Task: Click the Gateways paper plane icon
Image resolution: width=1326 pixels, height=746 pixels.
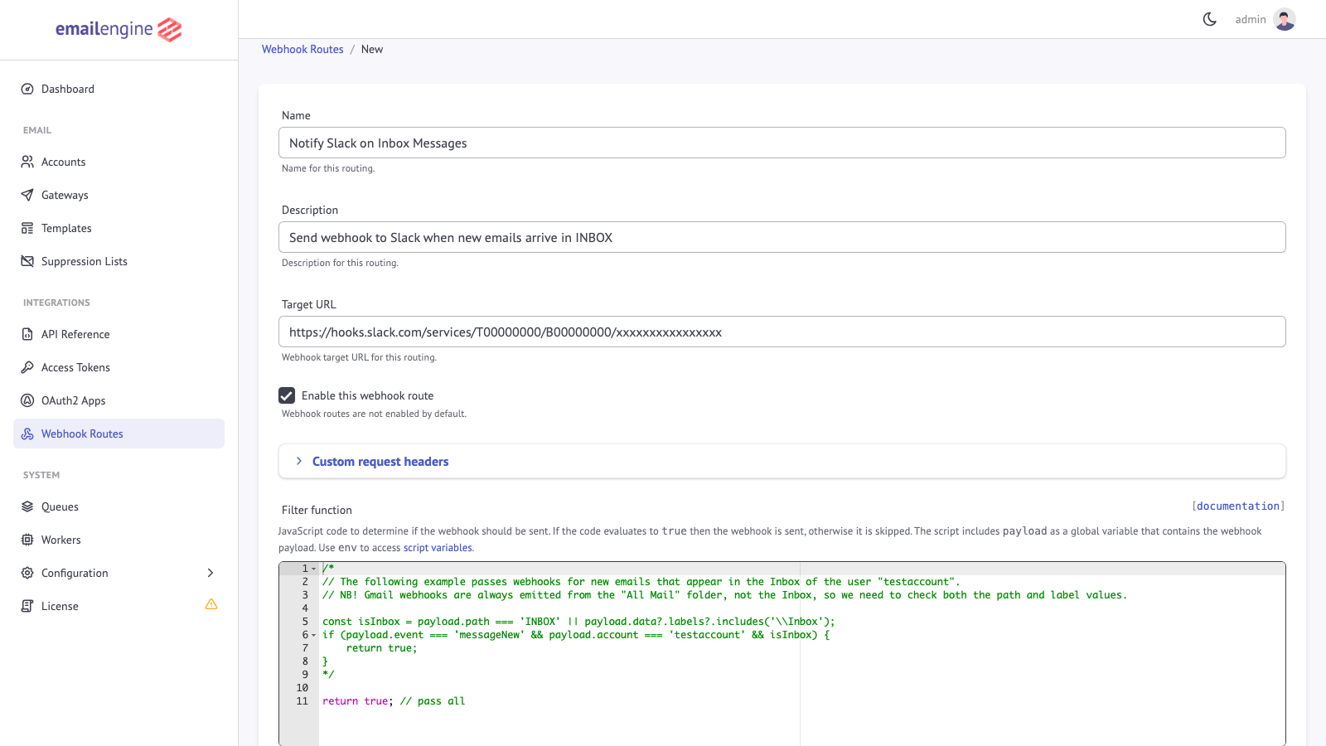Action: point(27,195)
